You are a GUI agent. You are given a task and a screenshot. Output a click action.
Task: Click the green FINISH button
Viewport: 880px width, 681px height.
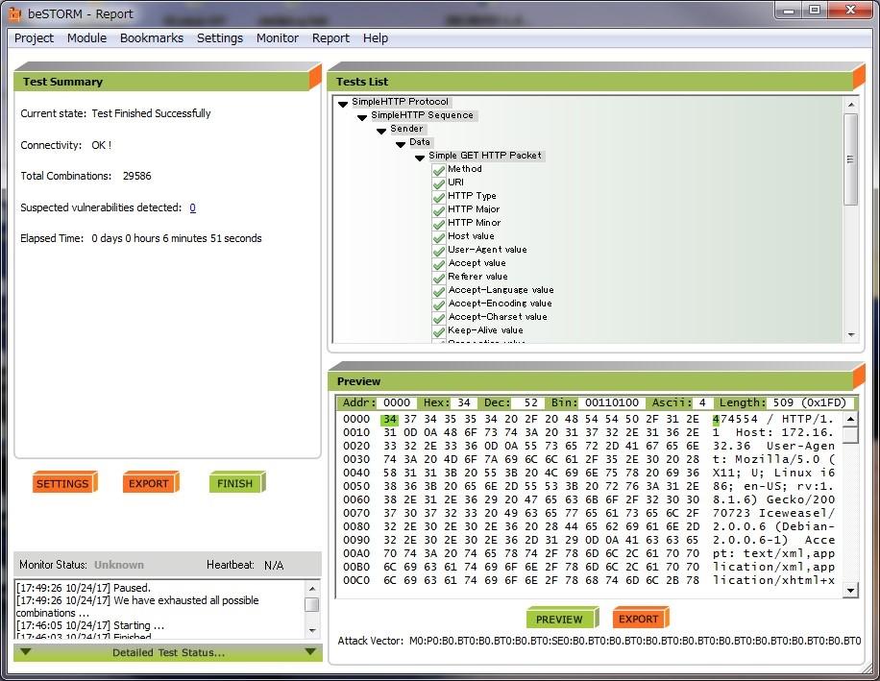click(237, 483)
